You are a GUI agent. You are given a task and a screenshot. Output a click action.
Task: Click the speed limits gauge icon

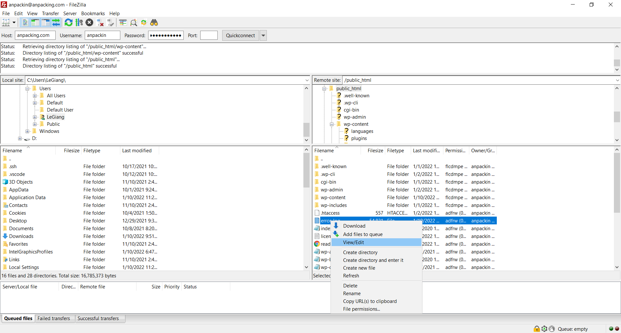(552, 329)
